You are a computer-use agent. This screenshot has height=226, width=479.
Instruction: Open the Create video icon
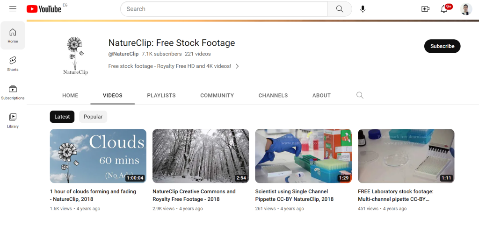425,9
